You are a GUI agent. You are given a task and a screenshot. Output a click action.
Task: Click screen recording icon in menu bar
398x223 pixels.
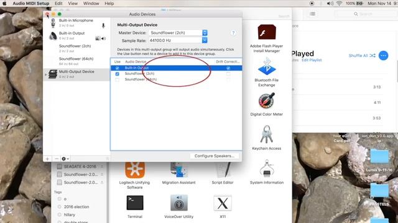(x=312, y=4)
